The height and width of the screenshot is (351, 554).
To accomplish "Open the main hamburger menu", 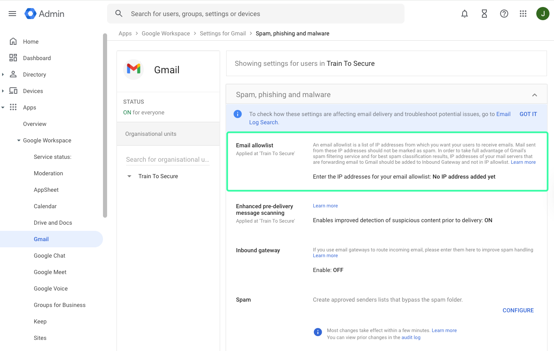I will coord(12,14).
